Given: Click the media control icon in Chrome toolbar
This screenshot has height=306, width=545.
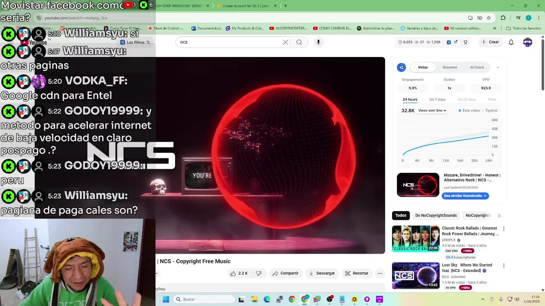Looking at the screenshot, I should [x=518, y=18].
